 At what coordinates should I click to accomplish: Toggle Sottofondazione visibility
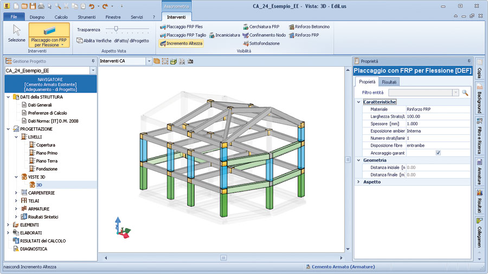click(261, 43)
